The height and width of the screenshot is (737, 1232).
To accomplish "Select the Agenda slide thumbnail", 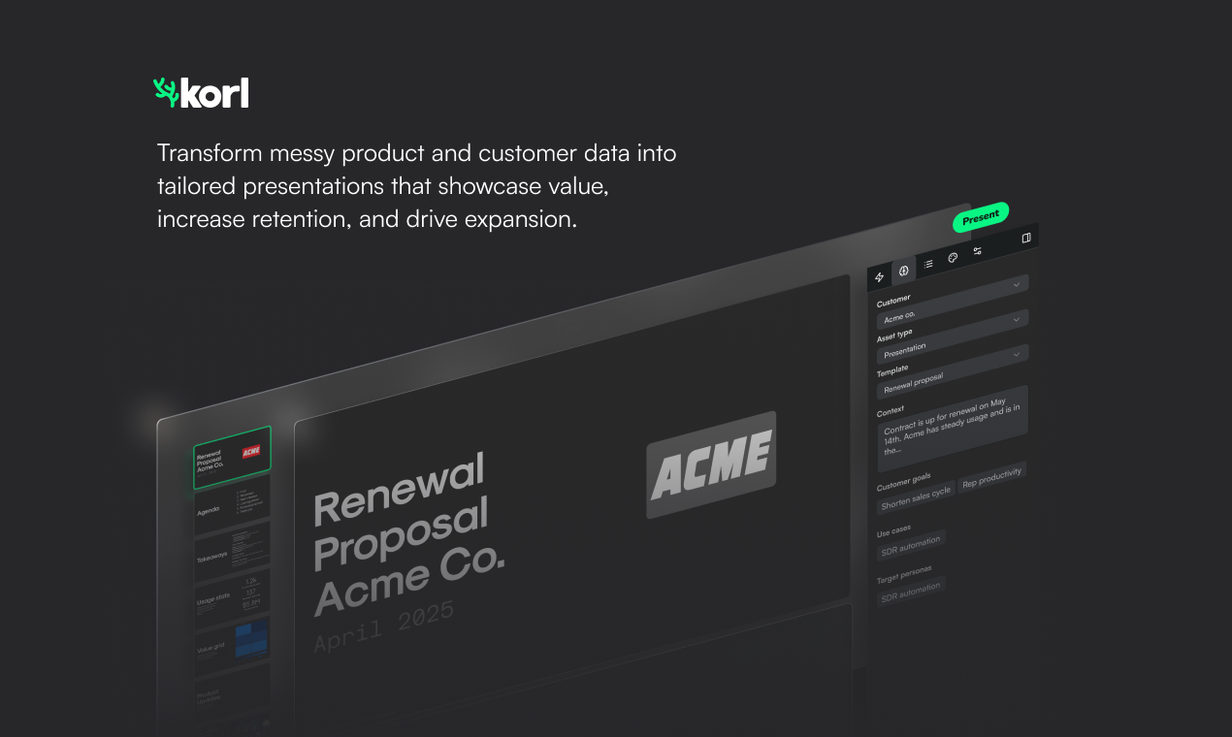I will pos(232,503).
